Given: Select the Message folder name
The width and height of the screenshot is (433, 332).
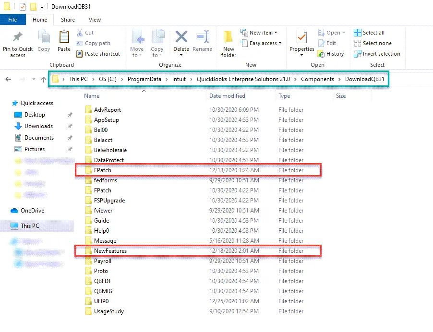Looking at the screenshot, I should click(105, 241).
